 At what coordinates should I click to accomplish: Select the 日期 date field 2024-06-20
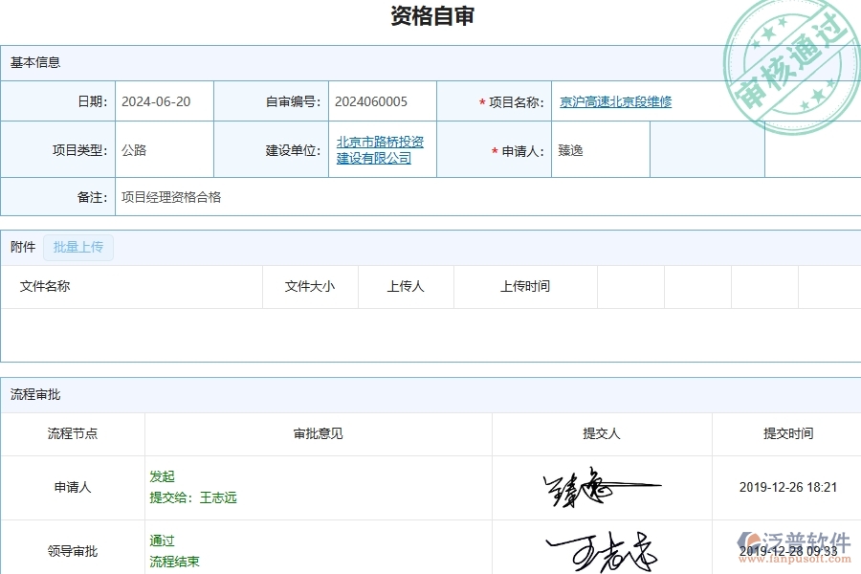tap(163, 101)
